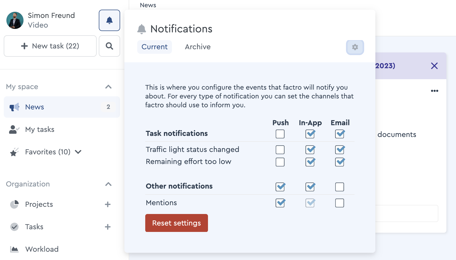Screen dimensions: 456x260
Task: Expand the Favorites list
Action: click(78, 152)
